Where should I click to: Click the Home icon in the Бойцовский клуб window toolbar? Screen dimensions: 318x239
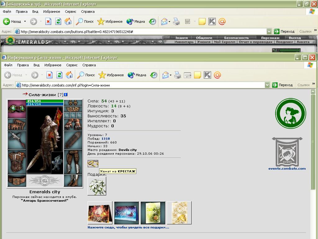tap(68, 21)
